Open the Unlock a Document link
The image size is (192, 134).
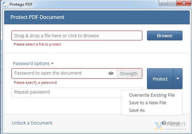32,123
